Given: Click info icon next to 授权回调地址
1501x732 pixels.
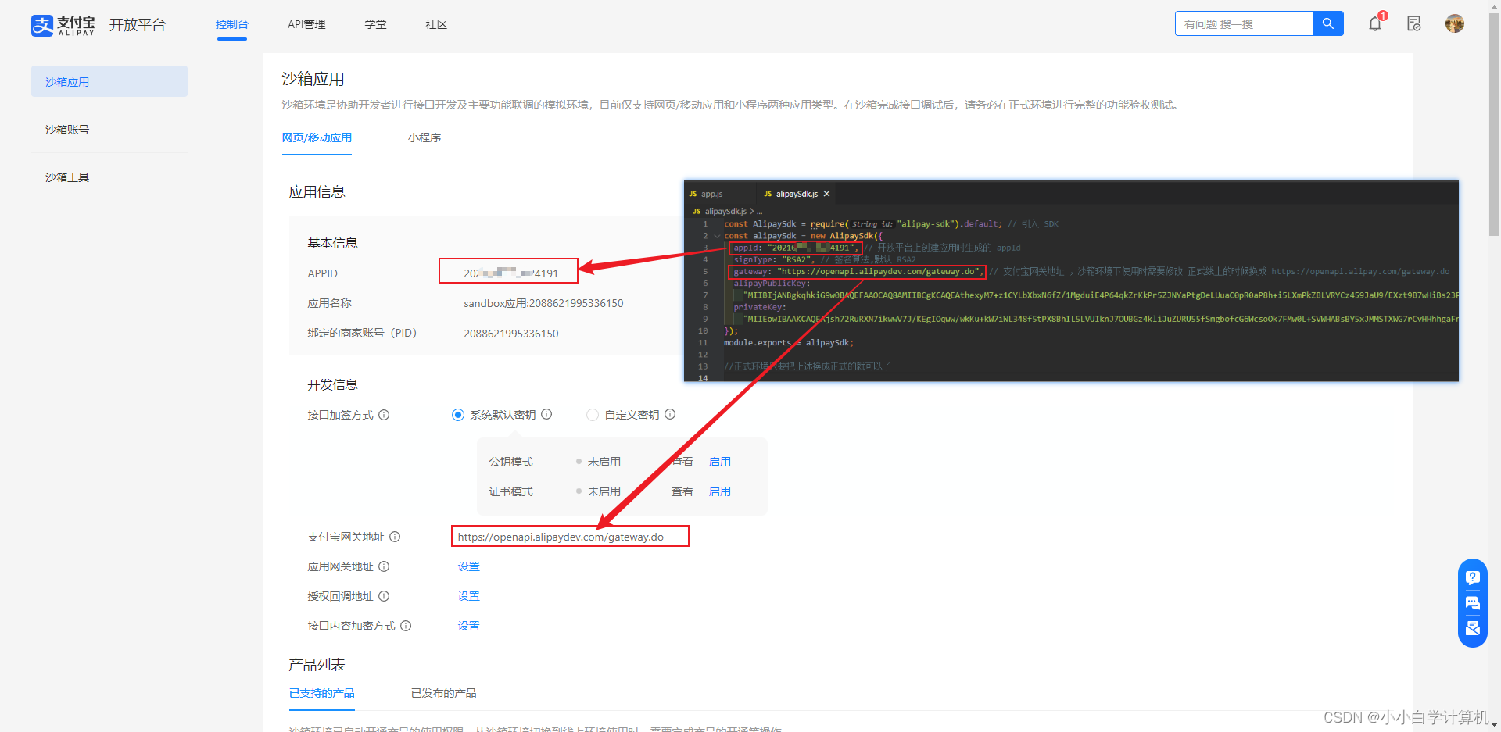Looking at the screenshot, I should coord(384,596).
